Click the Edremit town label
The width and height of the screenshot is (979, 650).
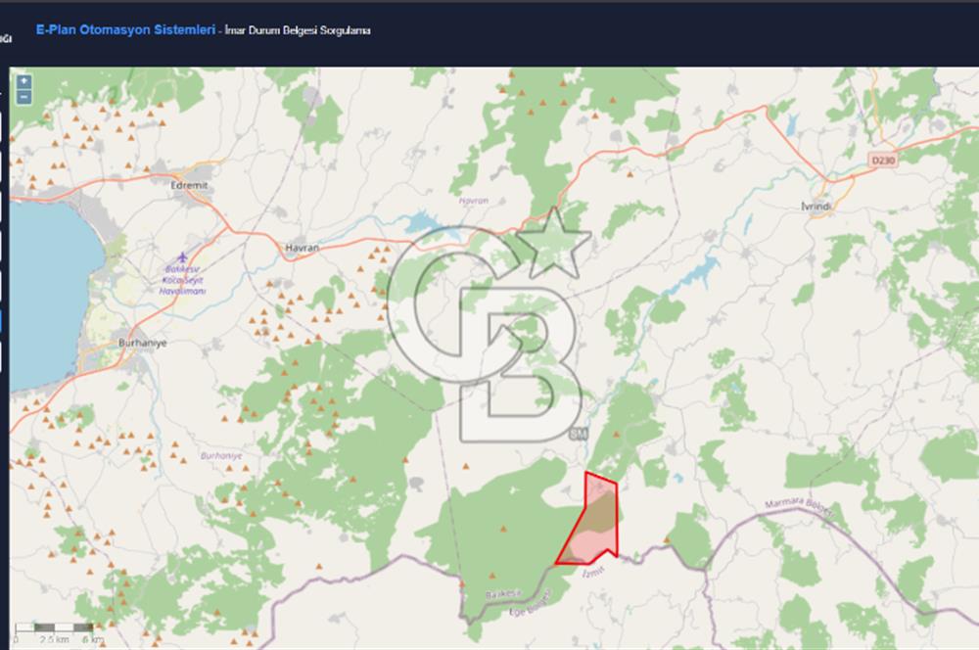point(189,185)
